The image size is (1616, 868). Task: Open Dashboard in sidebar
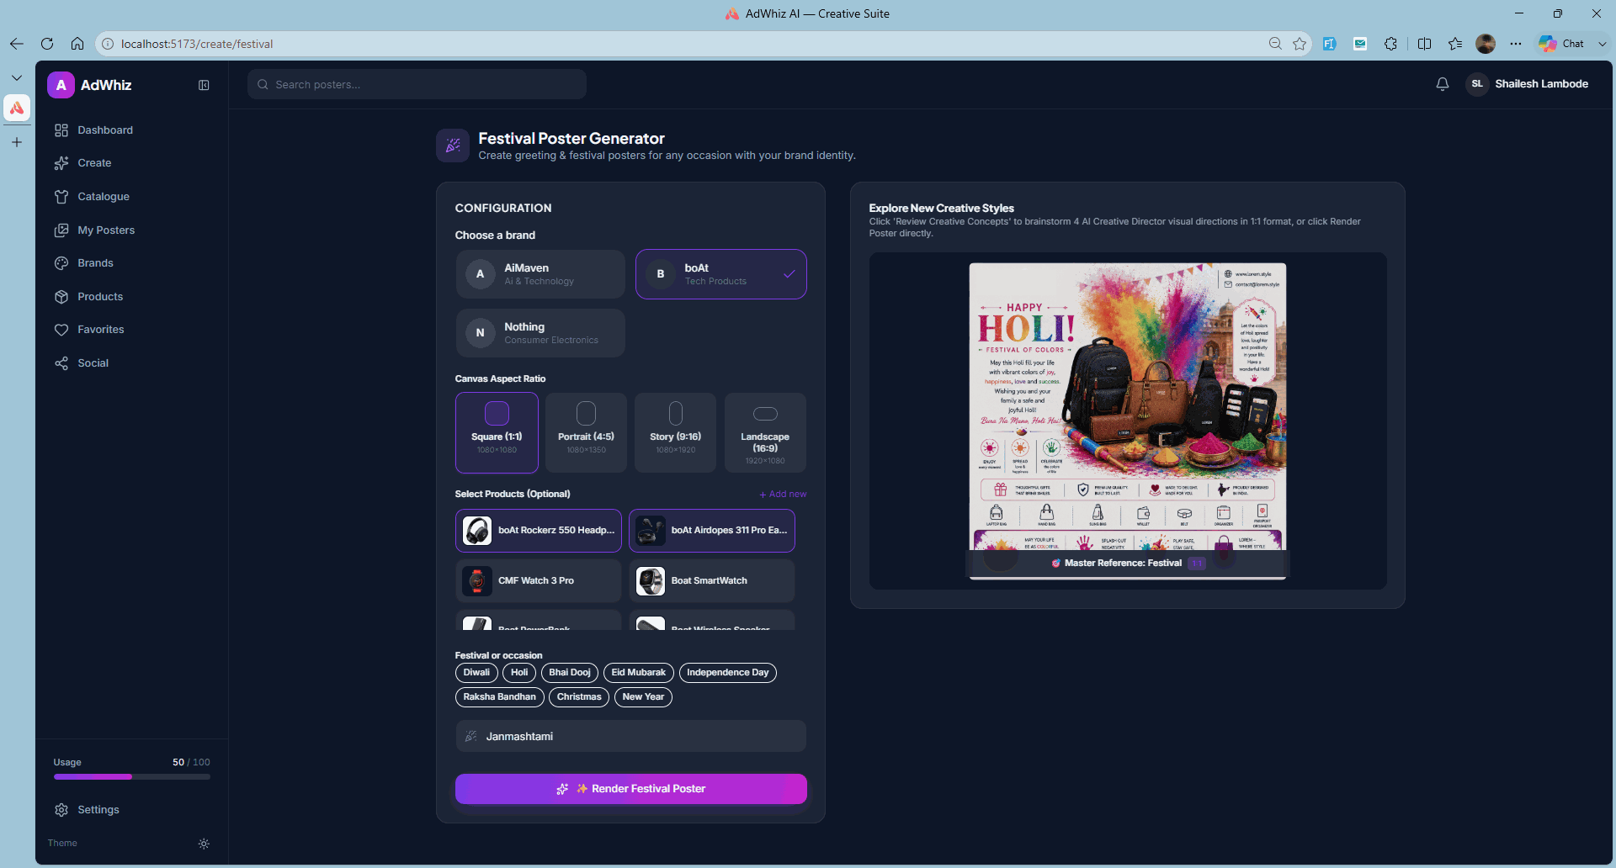tap(105, 130)
